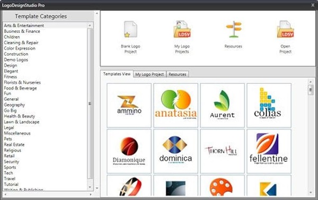Select the Elegant category
Screen dimensions: 318x200
pos(11,71)
